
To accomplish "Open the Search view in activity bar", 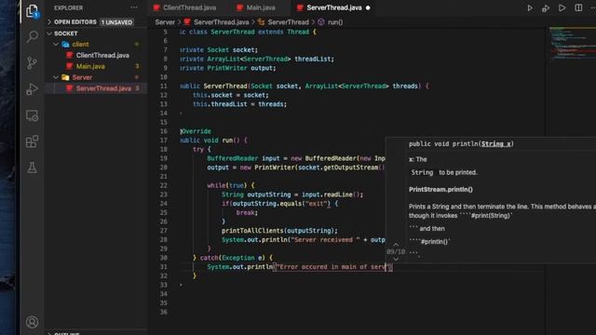I will point(33,37).
